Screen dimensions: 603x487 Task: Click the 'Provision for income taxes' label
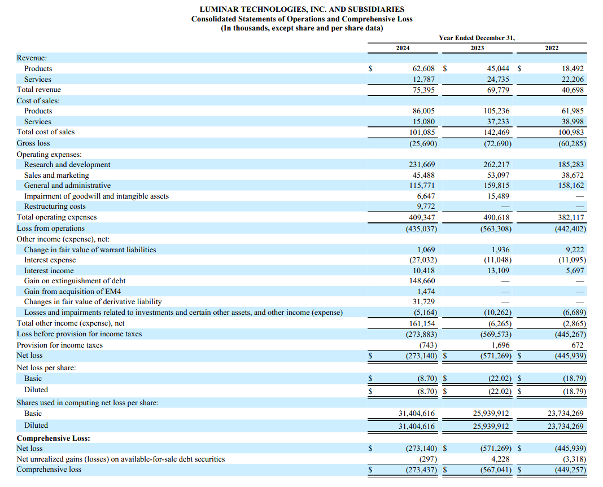tap(60, 345)
